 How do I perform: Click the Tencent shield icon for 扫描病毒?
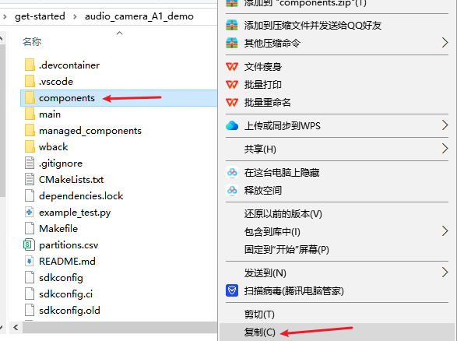tap(232, 290)
